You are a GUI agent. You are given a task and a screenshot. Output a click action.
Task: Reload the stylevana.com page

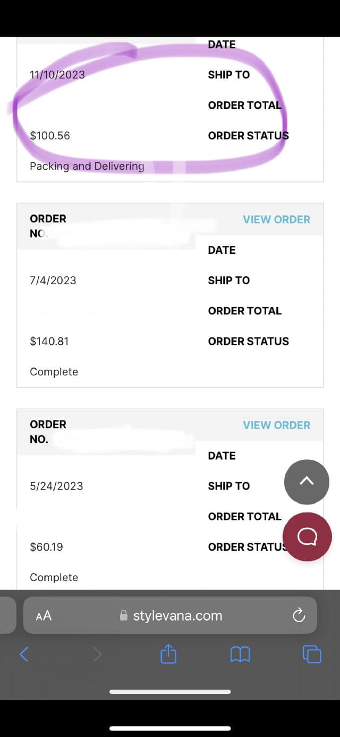click(299, 615)
